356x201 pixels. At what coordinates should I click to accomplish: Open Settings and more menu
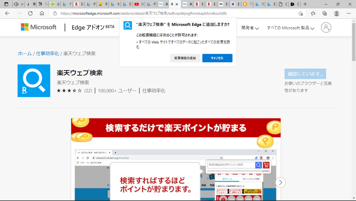tap(349, 13)
